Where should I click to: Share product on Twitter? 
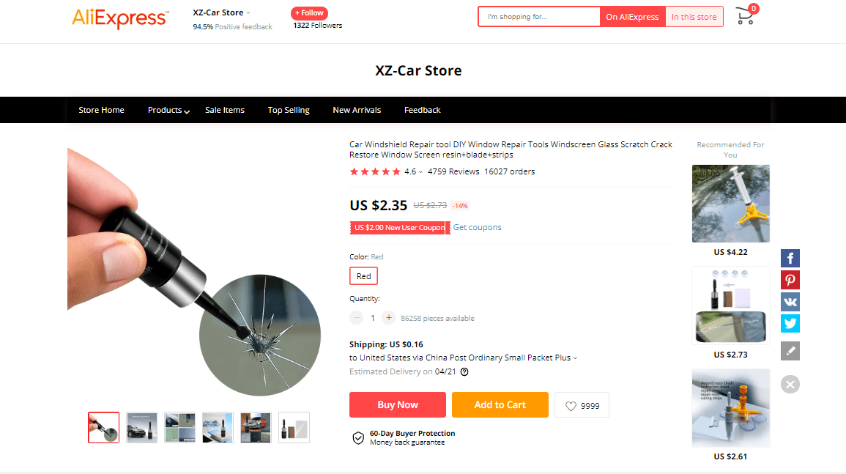790,323
